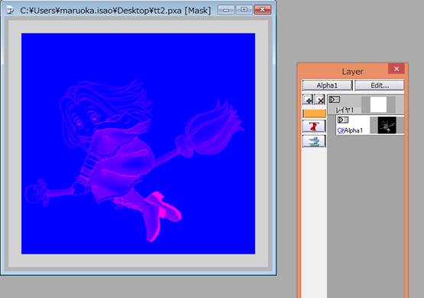Select the black Alpha1 mask thumbnail
This screenshot has width=424, height=298.
click(387, 125)
